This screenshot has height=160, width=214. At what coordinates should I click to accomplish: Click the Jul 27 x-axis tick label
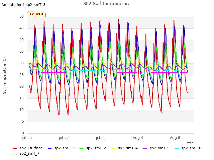(x=64, y=138)
